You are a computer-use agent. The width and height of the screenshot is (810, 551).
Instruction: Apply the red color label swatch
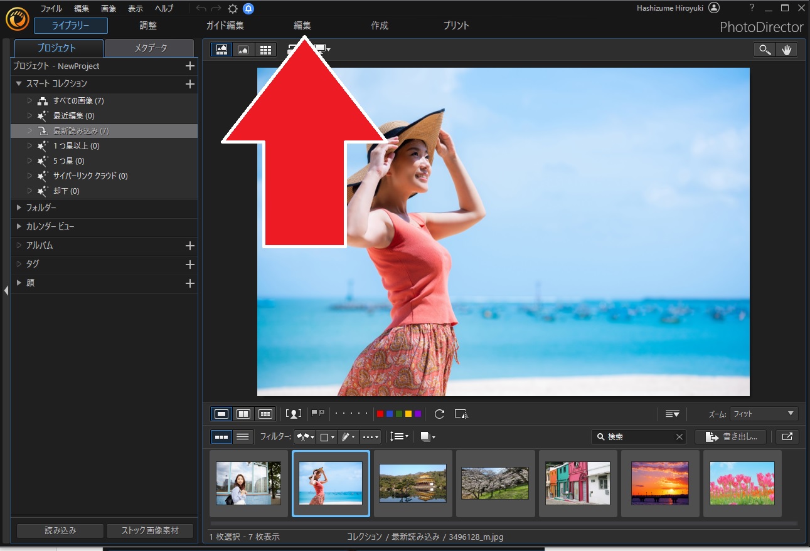(x=380, y=414)
